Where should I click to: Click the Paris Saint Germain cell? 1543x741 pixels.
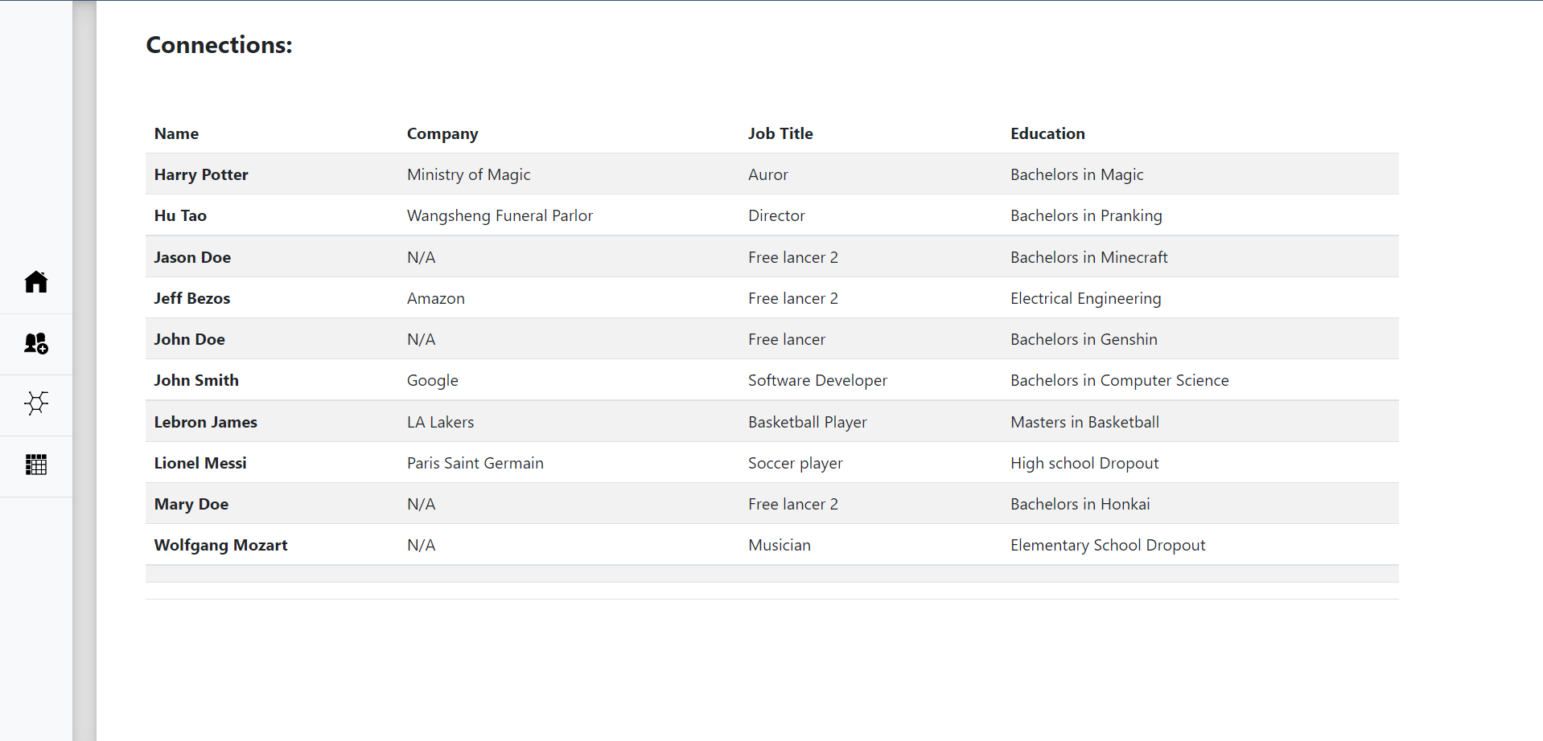pyautogui.click(x=475, y=463)
